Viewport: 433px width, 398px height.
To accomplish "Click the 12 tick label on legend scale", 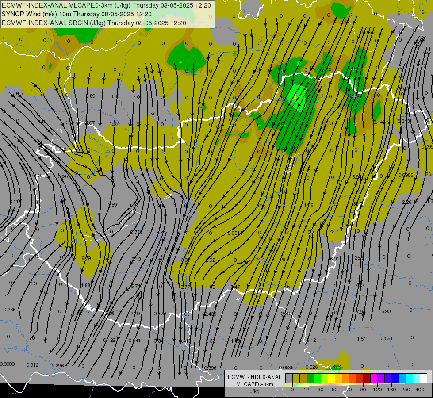I will [x=307, y=390].
